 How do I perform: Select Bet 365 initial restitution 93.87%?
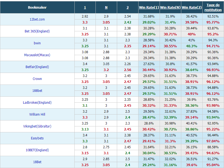pyautogui.click(x=213, y=28)
